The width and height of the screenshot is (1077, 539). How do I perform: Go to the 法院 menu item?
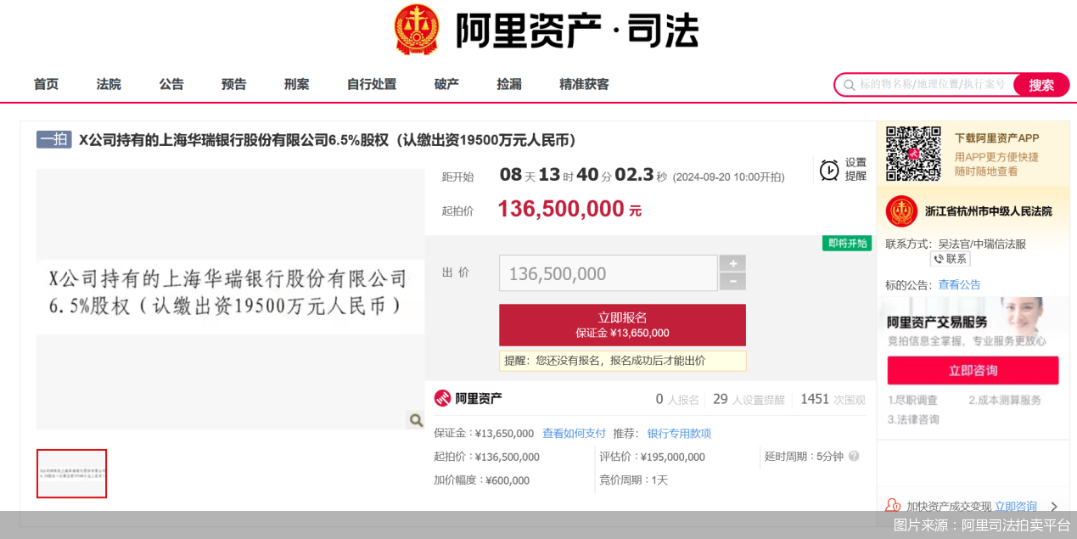pyautogui.click(x=109, y=84)
